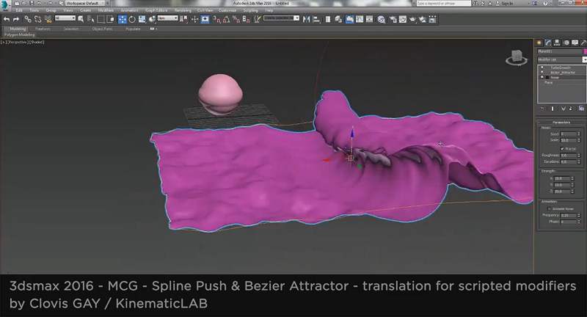The width and height of the screenshot is (587, 317).
Task: Toggle Noise modifier visibility bulb
Action: click(542, 77)
